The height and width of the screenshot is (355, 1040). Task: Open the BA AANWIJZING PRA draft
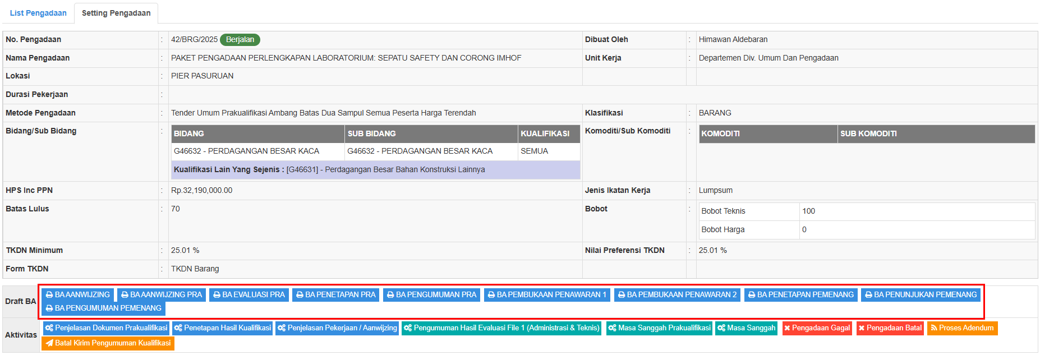pos(162,295)
